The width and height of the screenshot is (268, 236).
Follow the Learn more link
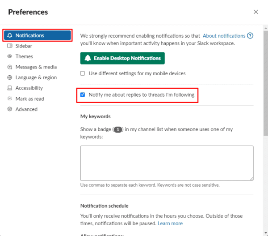[x=170, y=223]
